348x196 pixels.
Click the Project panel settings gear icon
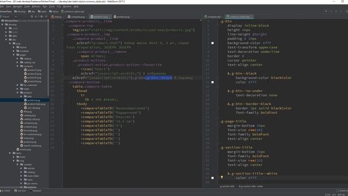[x=42, y=16]
